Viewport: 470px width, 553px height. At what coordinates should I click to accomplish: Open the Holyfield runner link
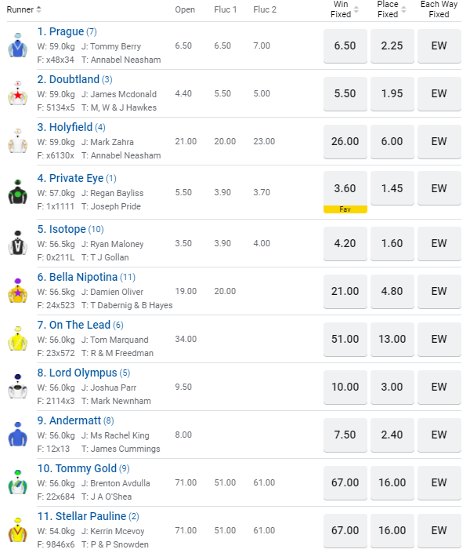[x=70, y=127]
